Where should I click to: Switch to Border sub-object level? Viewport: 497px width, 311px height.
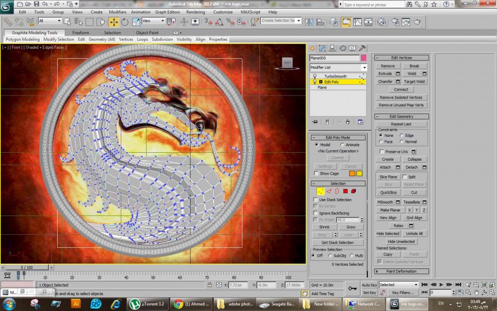[337, 191]
